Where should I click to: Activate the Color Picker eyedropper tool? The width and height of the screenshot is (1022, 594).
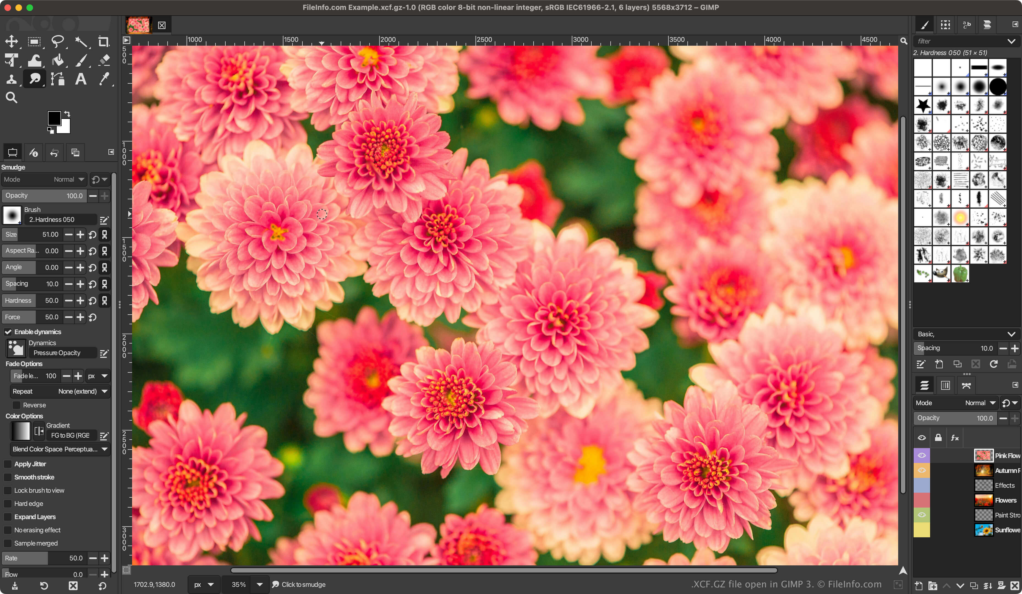pyautogui.click(x=104, y=79)
